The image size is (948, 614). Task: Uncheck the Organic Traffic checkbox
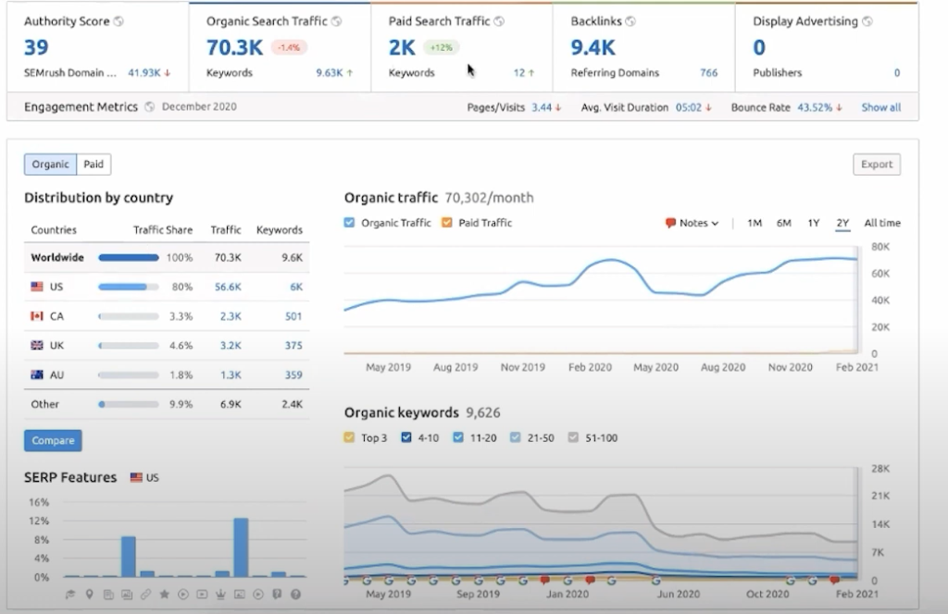pos(349,223)
